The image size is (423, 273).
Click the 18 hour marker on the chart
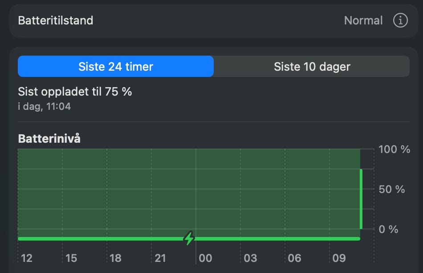point(115,258)
